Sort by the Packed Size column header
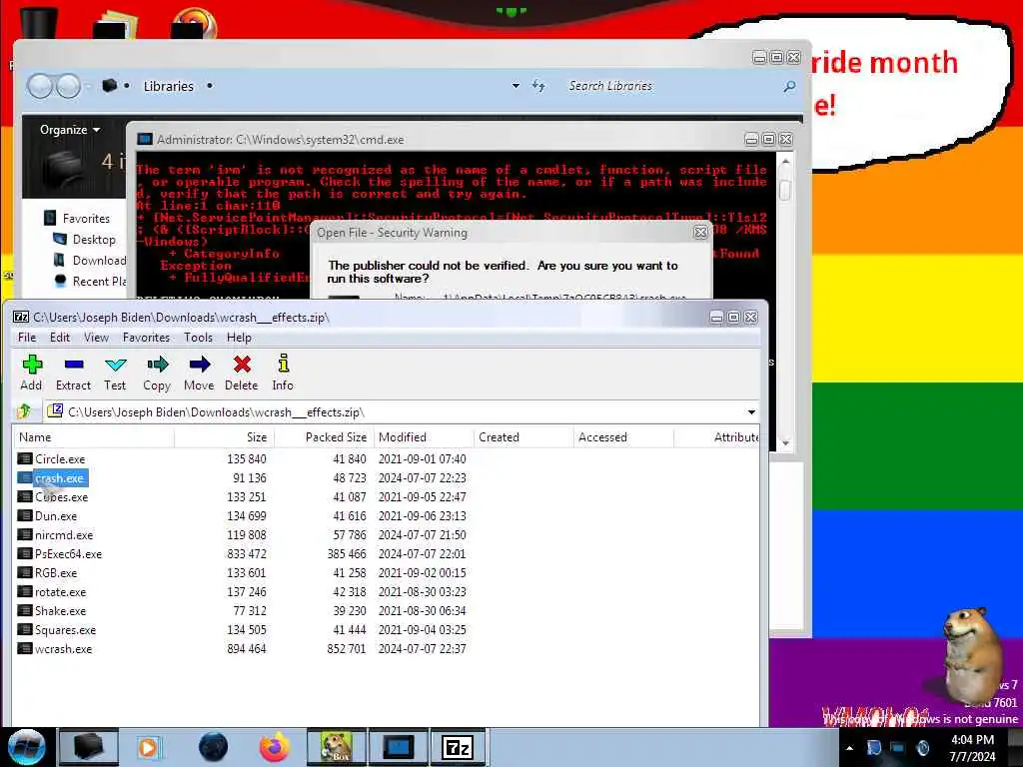The image size is (1023, 767). click(x=325, y=437)
